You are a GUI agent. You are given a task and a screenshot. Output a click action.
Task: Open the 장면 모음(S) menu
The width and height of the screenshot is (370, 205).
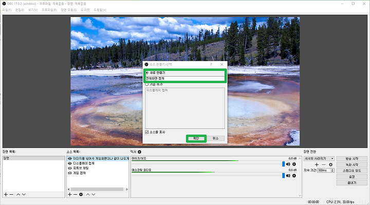[69, 10]
